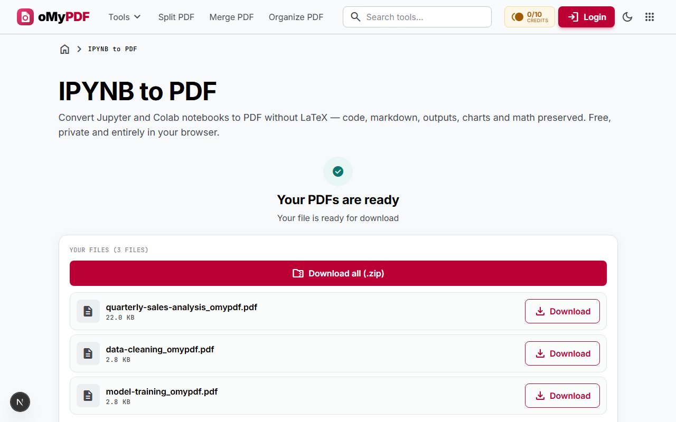Open the 0/10 credits badge
This screenshot has height=422, width=676.
click(530, 17)
